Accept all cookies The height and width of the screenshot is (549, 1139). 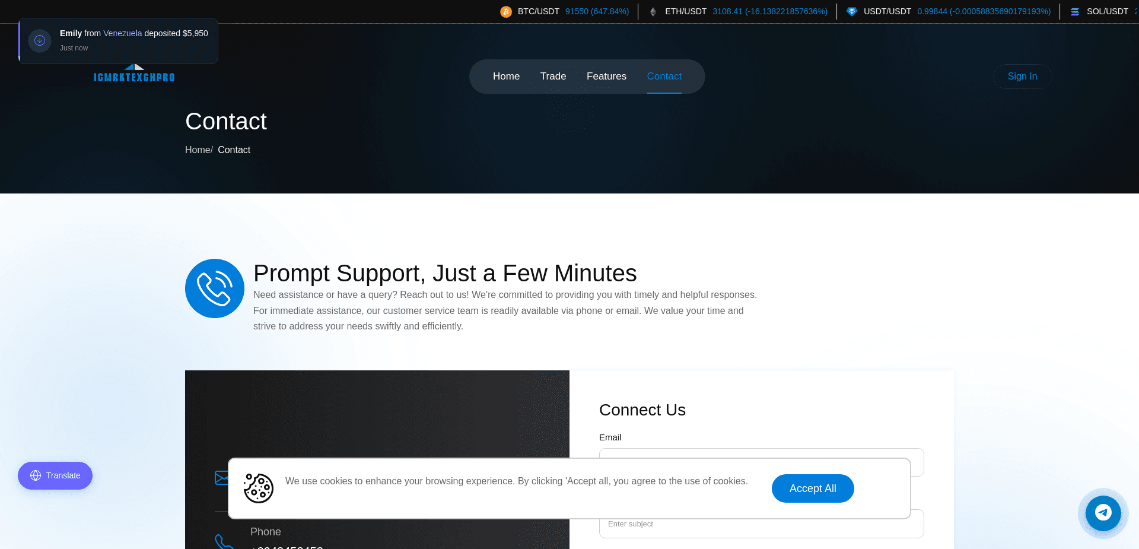click(x=812, y=488)
